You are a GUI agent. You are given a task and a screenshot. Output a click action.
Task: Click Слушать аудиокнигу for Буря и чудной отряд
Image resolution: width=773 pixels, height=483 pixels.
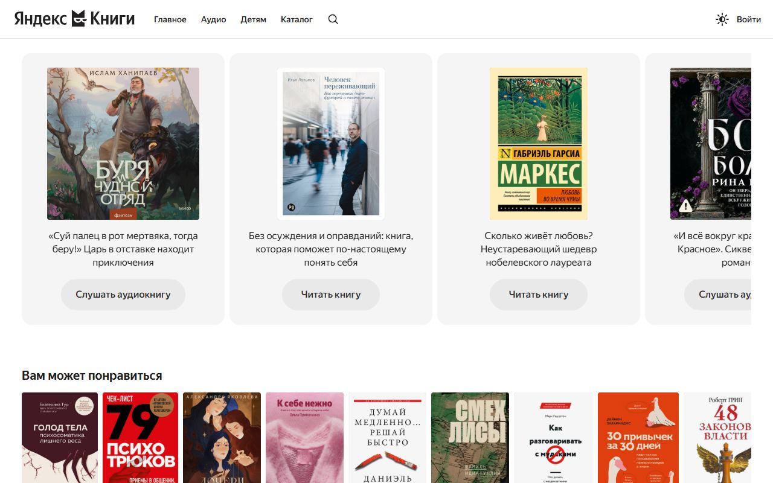coord(123,295)
